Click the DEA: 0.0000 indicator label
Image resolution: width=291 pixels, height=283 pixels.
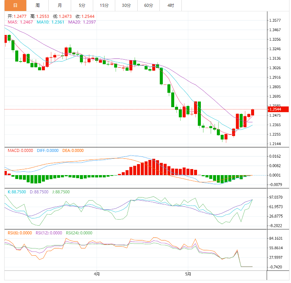point(73,150)
